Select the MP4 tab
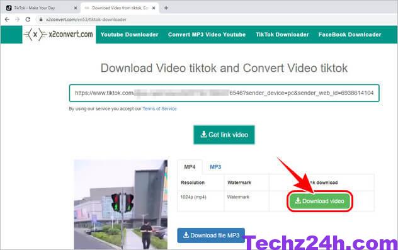 coord(190,167)
